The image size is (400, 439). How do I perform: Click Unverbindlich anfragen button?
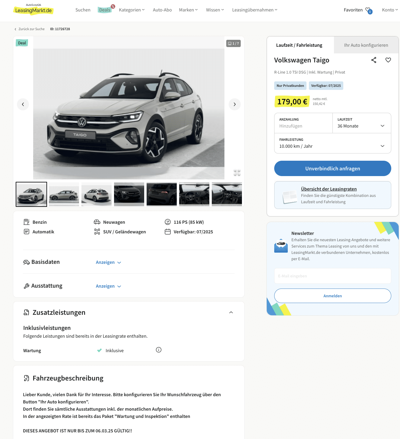[332, 169]
